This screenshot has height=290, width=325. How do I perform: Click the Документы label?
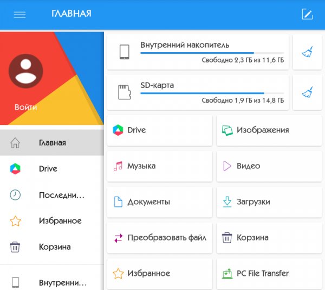pyautogui.click(x=149, y=202)
